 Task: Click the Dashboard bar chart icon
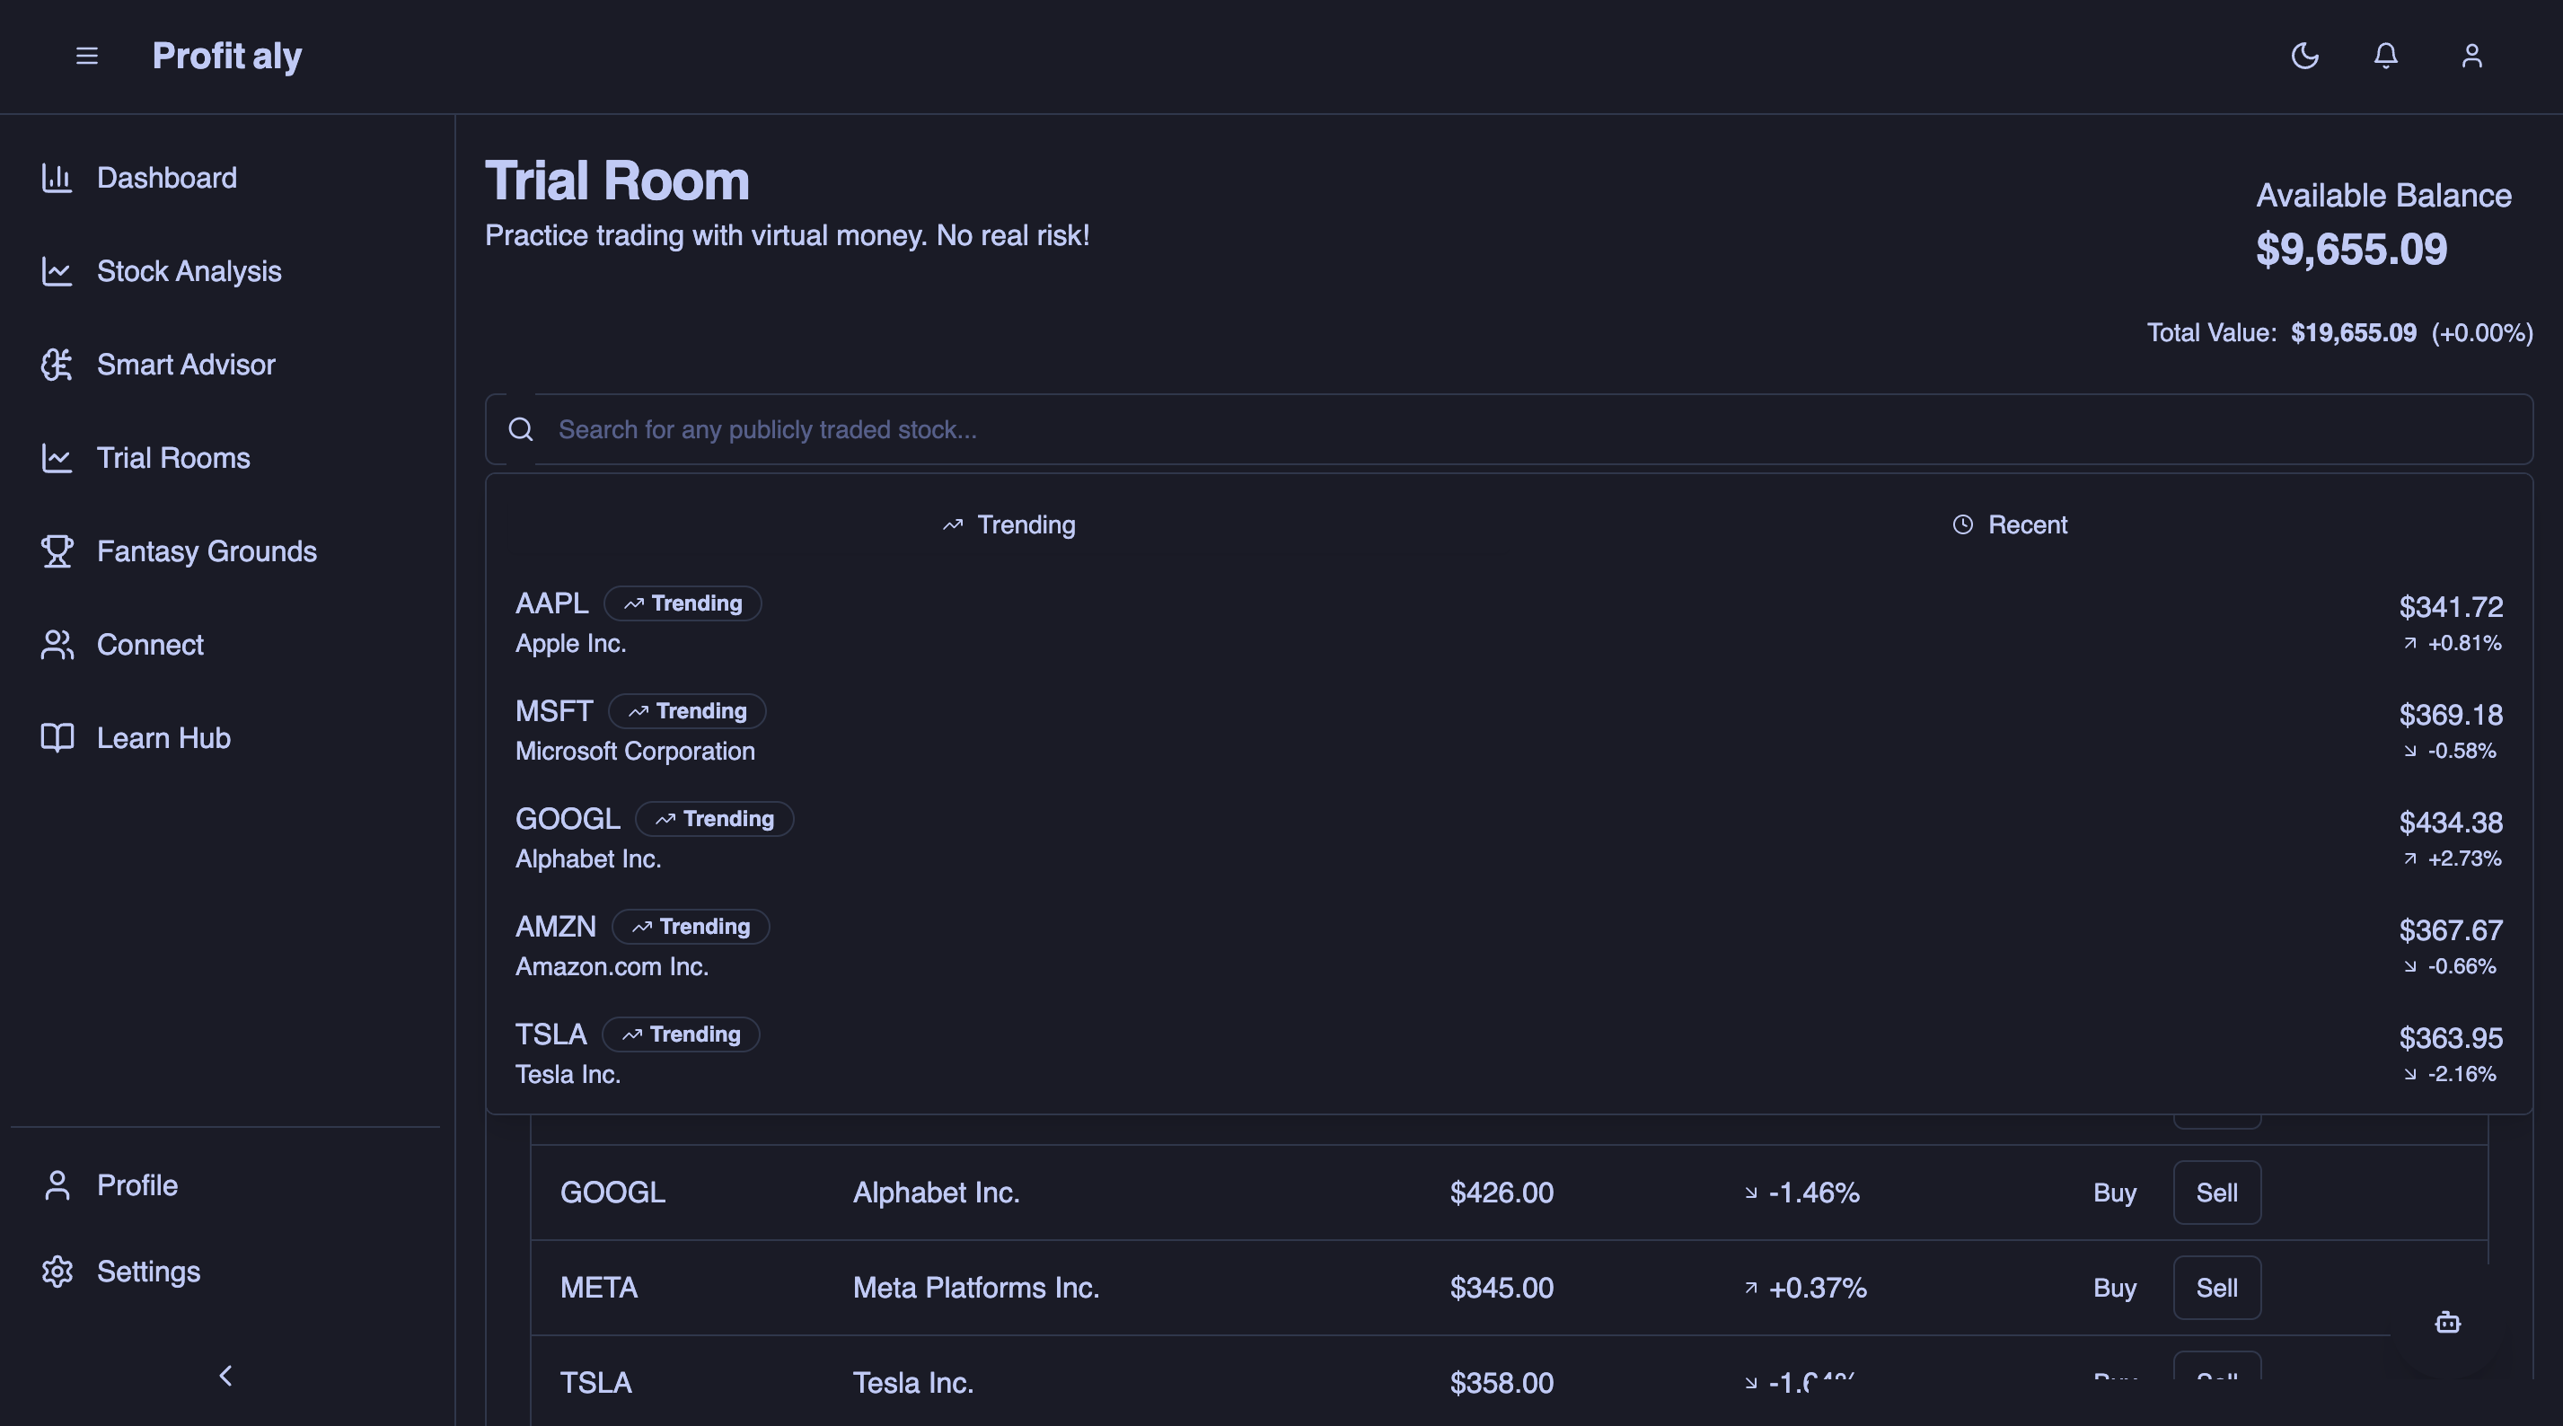(57, 178)
